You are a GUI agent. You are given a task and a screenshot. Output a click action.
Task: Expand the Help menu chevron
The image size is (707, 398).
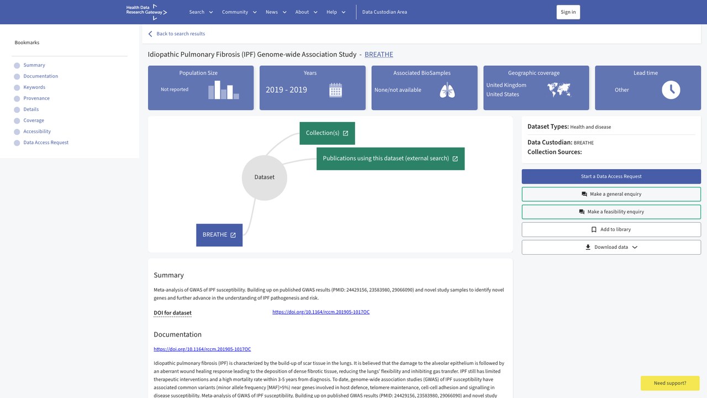tap(344, 12)
